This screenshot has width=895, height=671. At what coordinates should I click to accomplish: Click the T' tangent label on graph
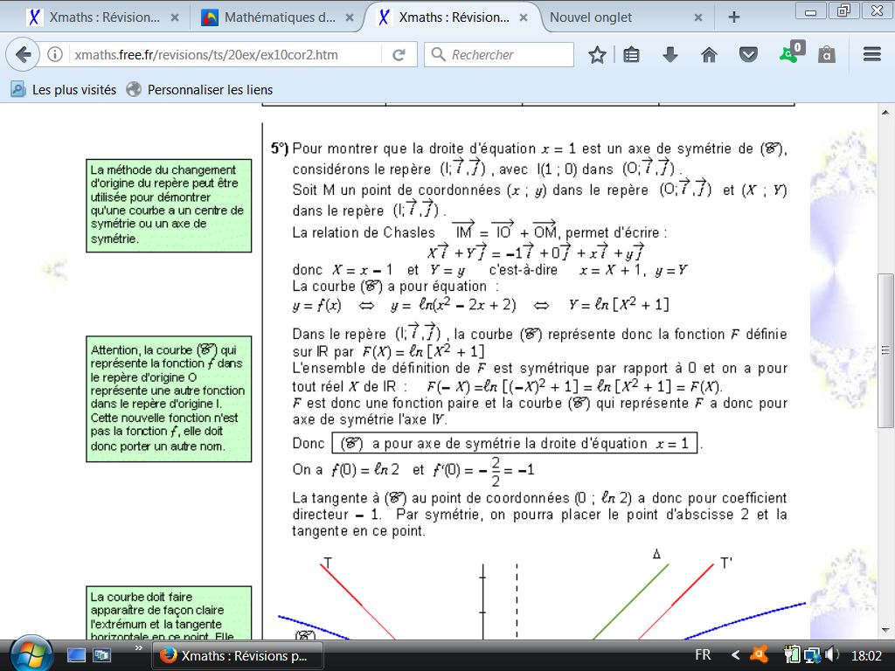pos(726,564)
